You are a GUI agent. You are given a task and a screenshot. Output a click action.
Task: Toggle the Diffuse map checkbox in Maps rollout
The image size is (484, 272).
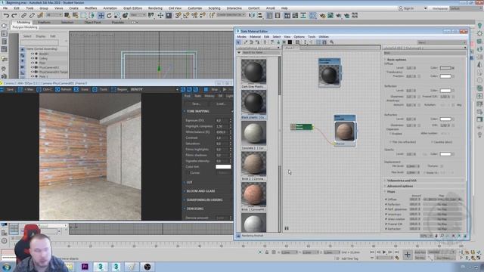point(386,199)
